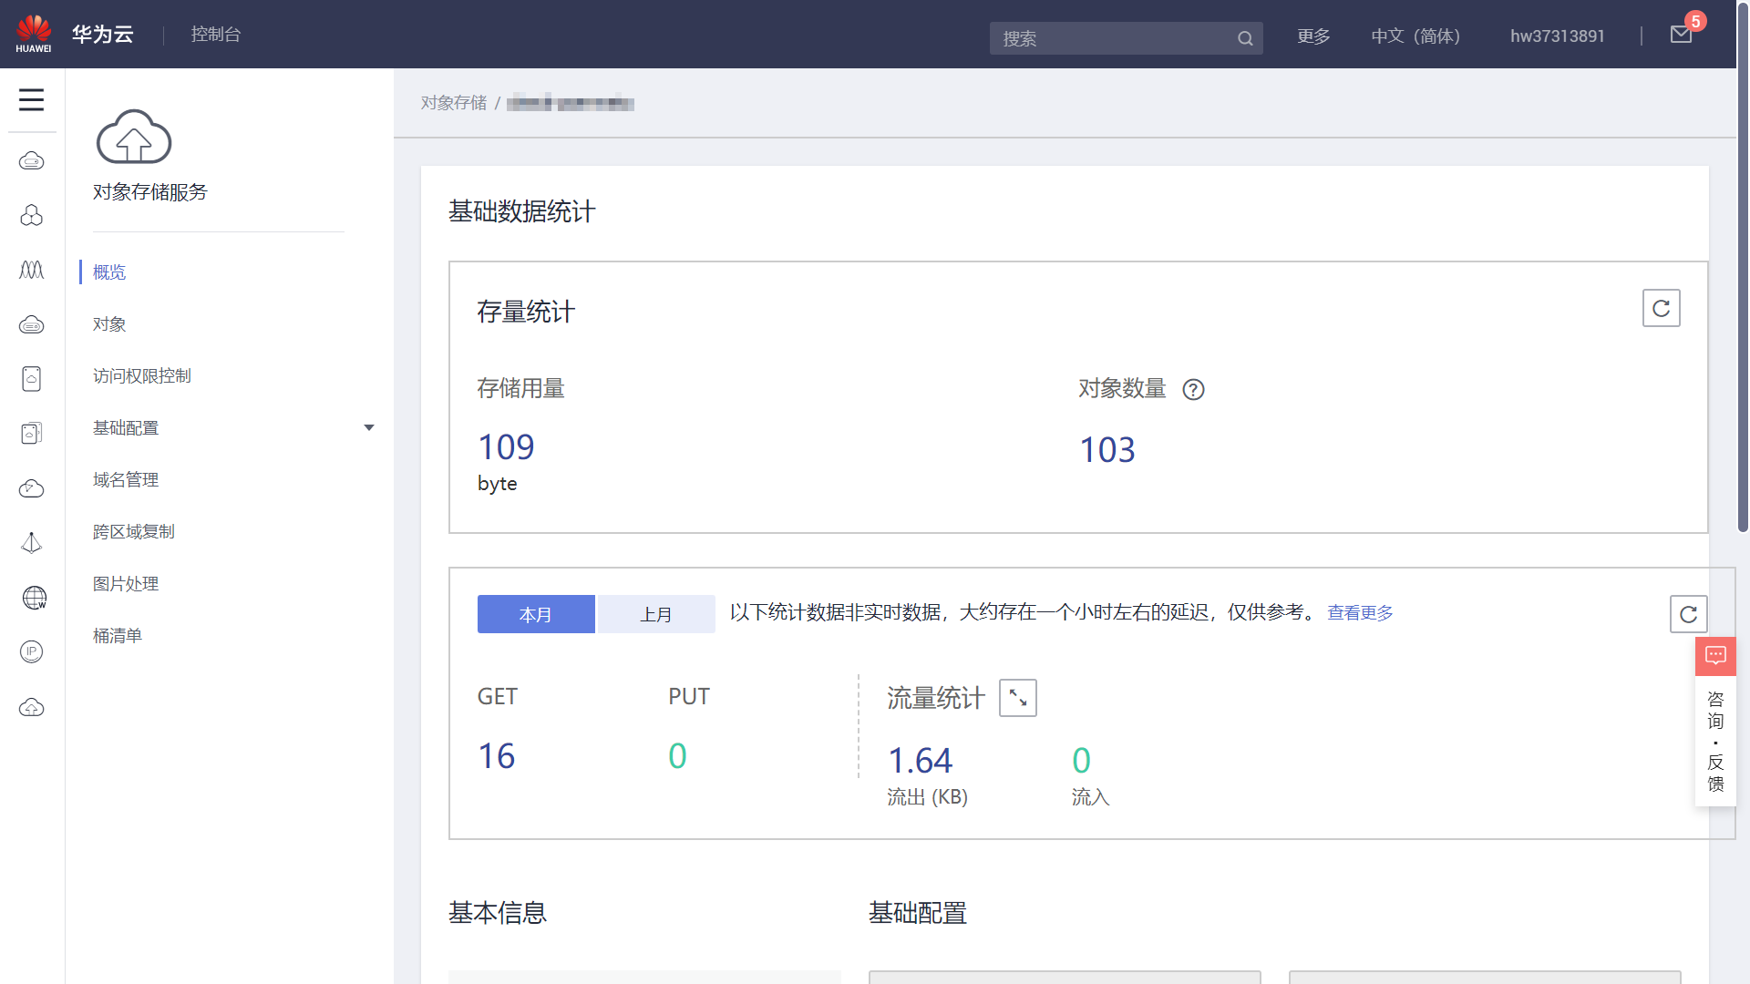
Task: Open 域名管理 in the left menu
Action: (x=126, y=480)
